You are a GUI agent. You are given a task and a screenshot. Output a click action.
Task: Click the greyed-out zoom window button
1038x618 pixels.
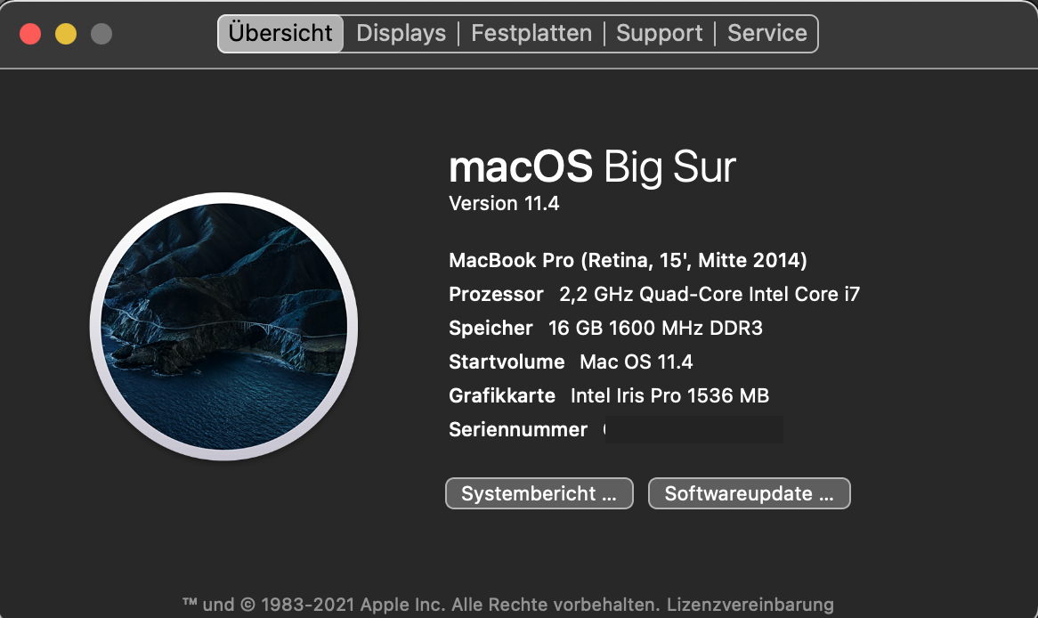pos(101,34)
